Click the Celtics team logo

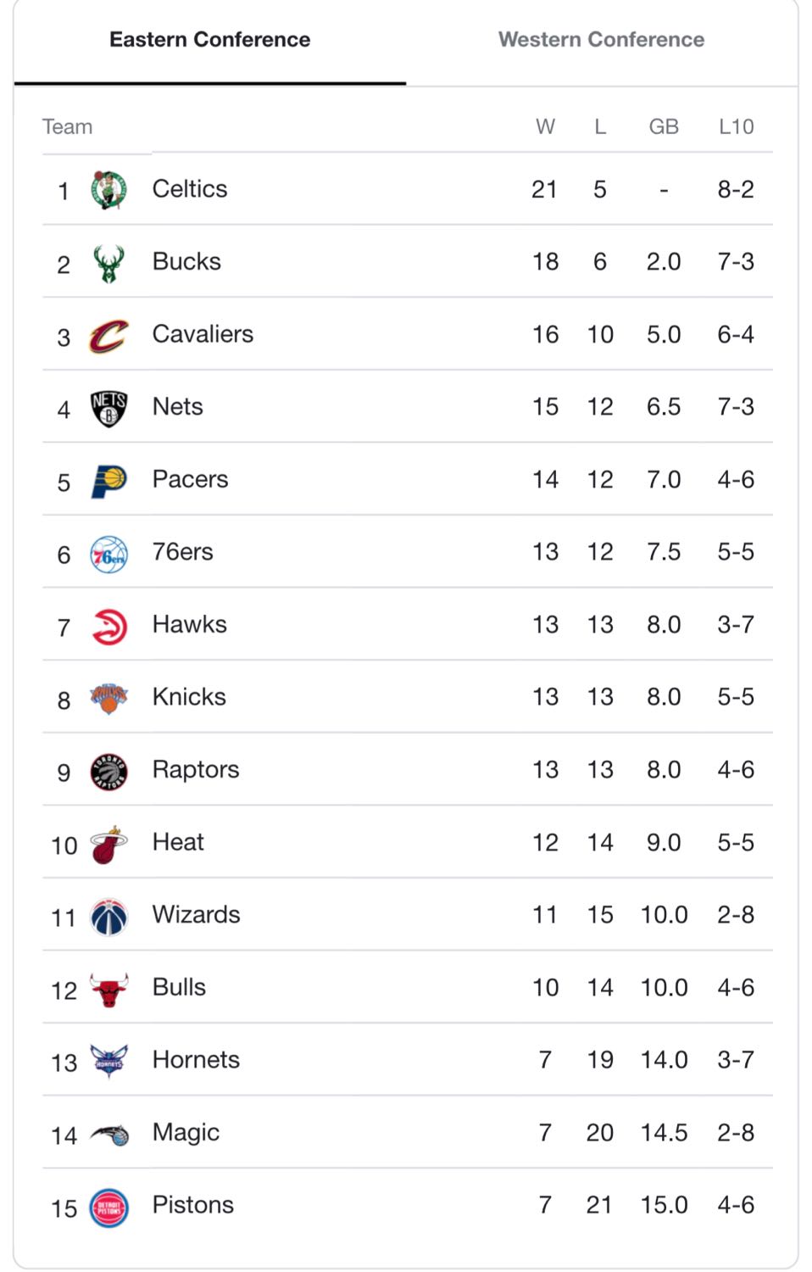coord(108,189)
